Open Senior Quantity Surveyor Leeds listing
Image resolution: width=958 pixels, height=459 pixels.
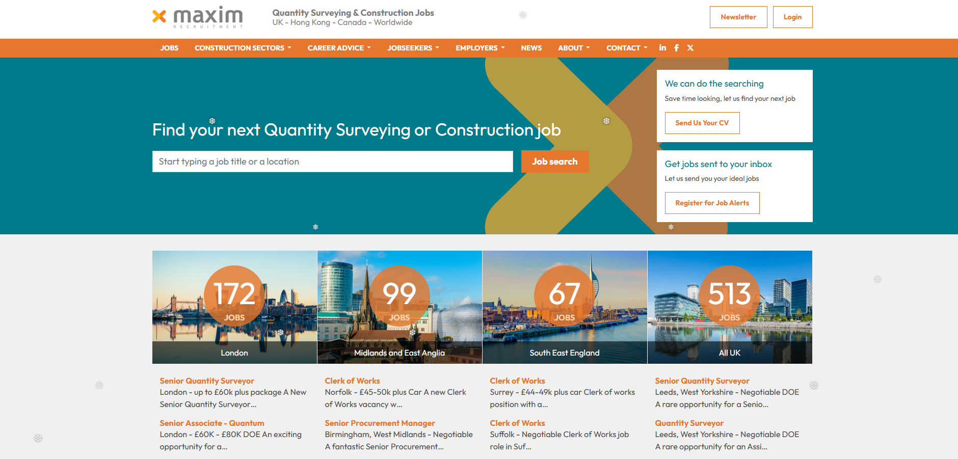tap(702, 381)
